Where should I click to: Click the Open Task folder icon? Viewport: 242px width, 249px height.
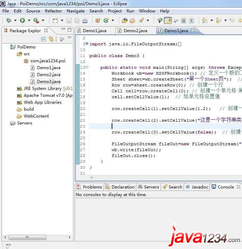(x=133, y=20)
